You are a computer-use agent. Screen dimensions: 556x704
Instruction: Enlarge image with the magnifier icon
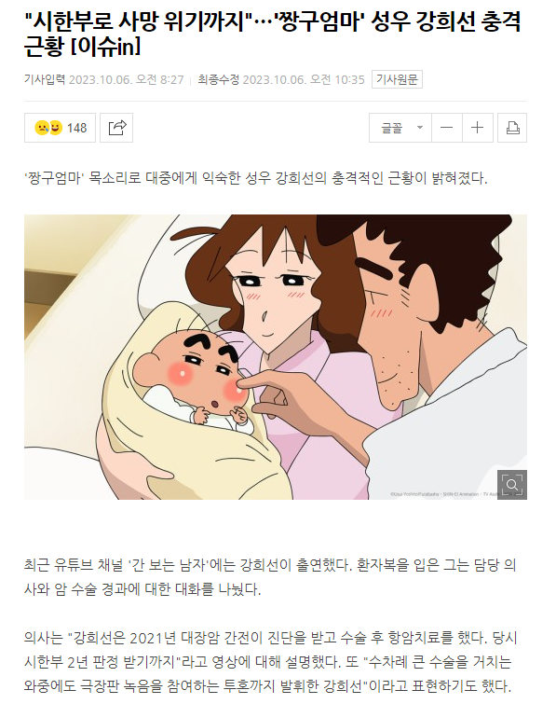tap(512, 485)
